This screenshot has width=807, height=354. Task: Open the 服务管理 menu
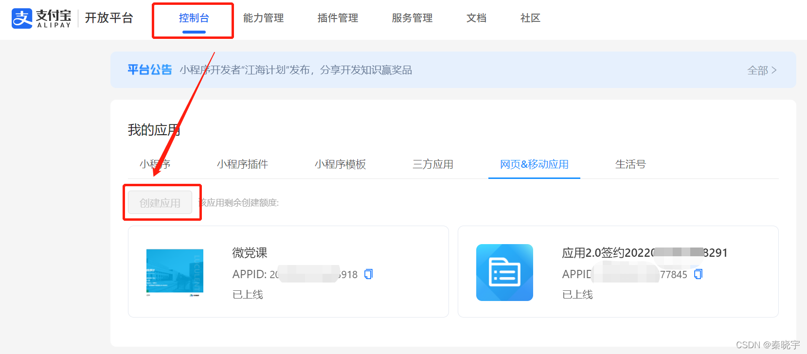pos(412,18)
